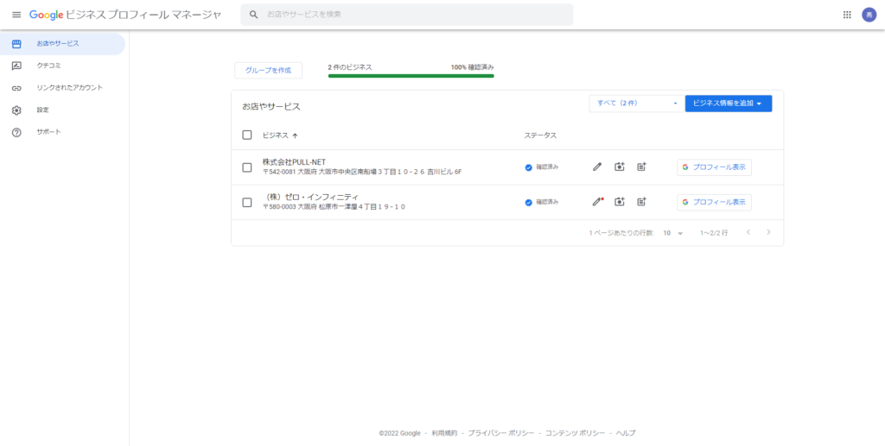This screenshot has height=446, width=885.
Task: Click the add photo icon for 株式会社PULL-NET
Action: click(x=620, y=167)
